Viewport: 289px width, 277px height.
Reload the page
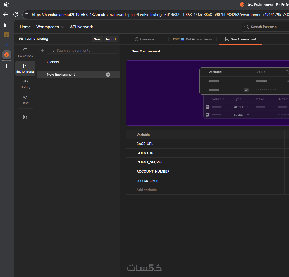16,14
